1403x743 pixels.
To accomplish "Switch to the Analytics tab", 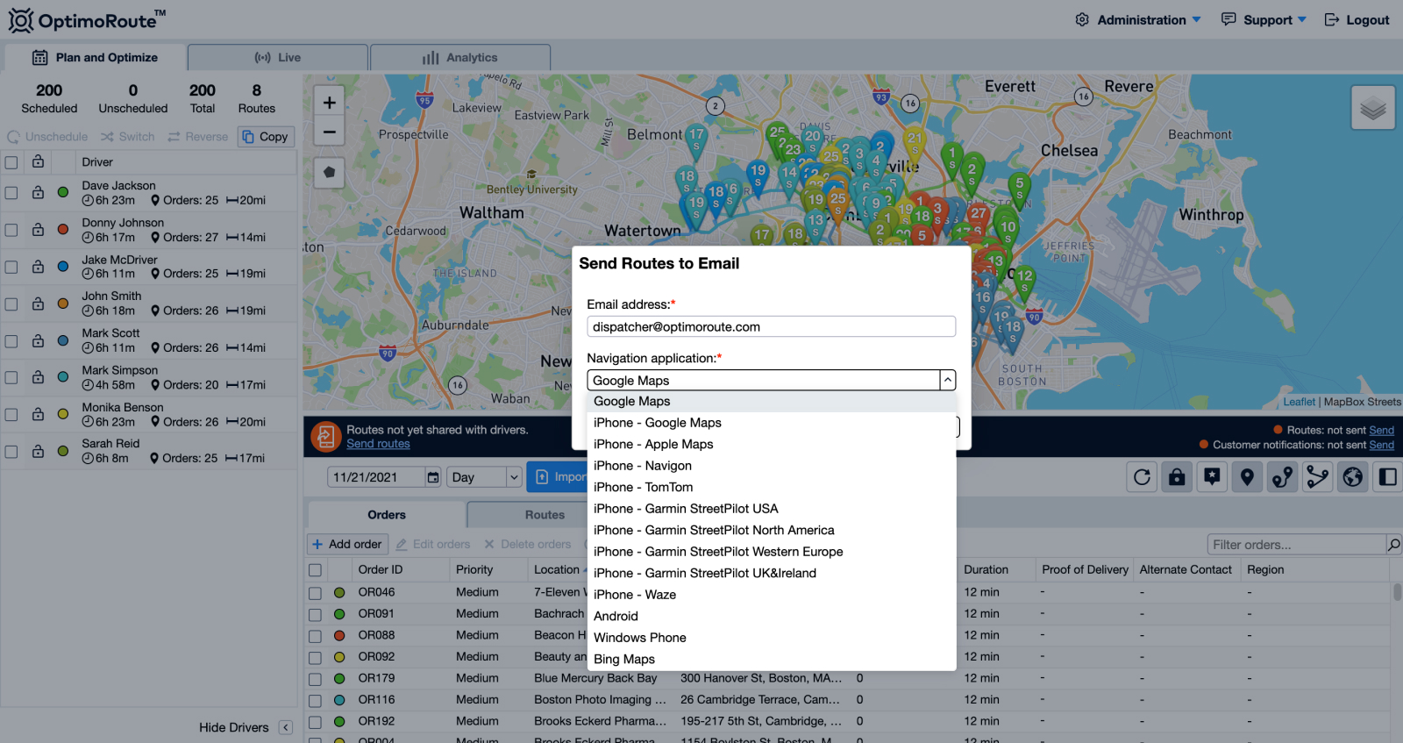I will (460, 58).
